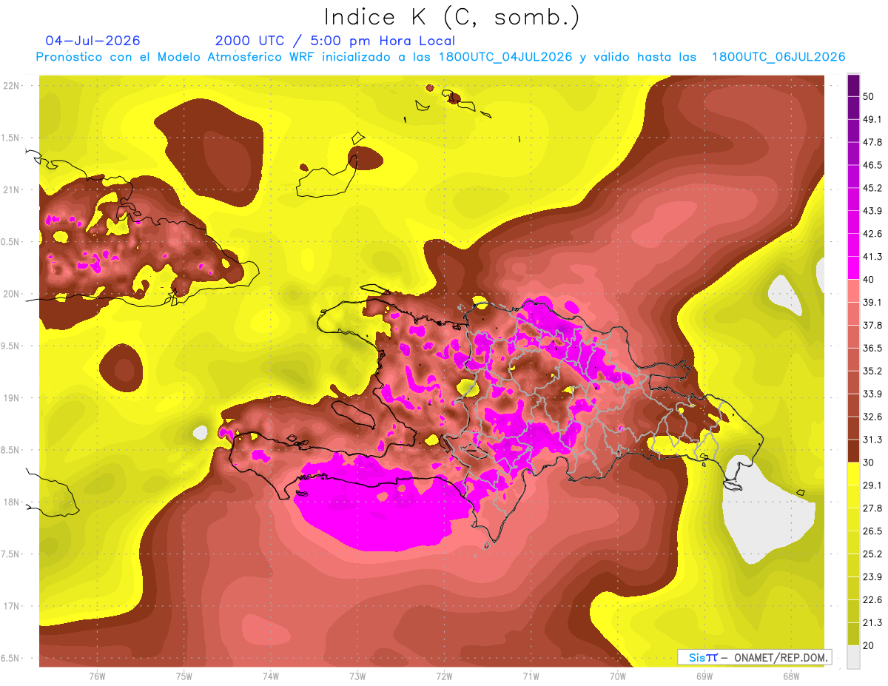Click the "68W" longitude label
888x686 pixels.
pyautogui.click(x=791, y=676)
